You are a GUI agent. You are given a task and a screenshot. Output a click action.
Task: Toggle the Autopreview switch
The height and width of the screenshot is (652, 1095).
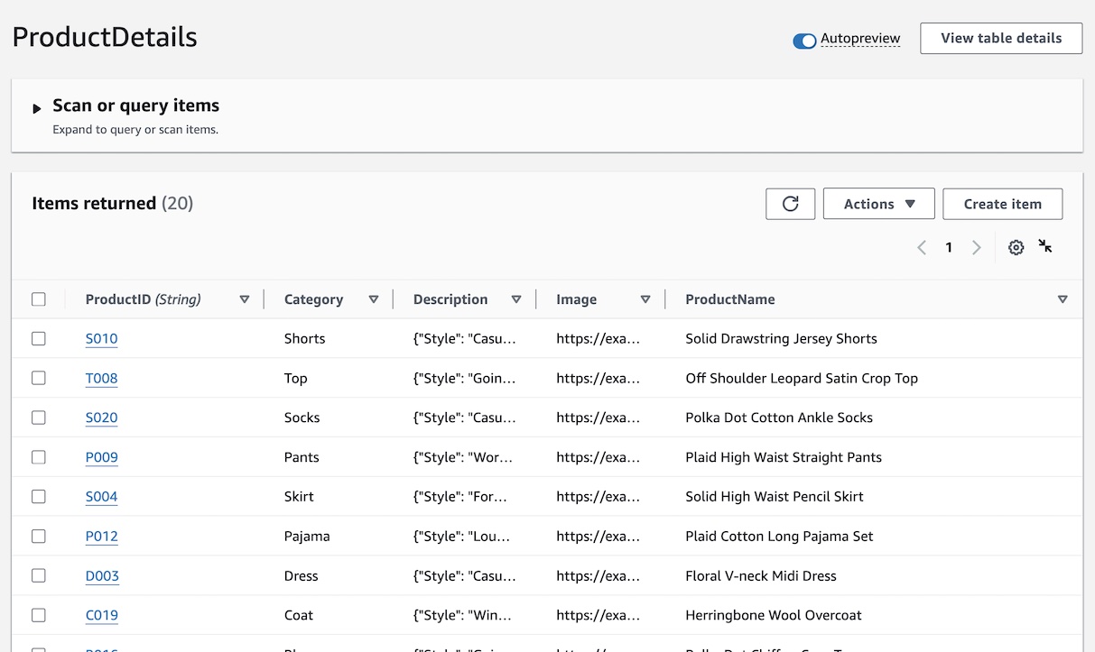804,41
